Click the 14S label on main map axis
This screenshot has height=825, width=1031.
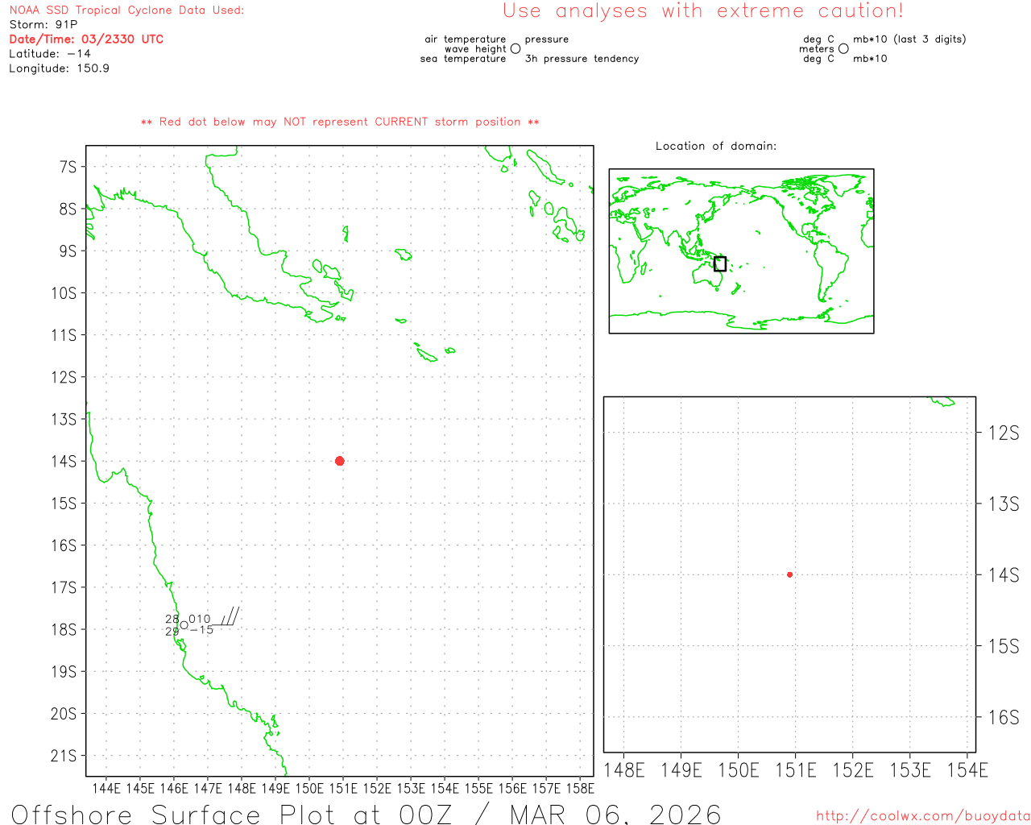[x=64, y=461]
